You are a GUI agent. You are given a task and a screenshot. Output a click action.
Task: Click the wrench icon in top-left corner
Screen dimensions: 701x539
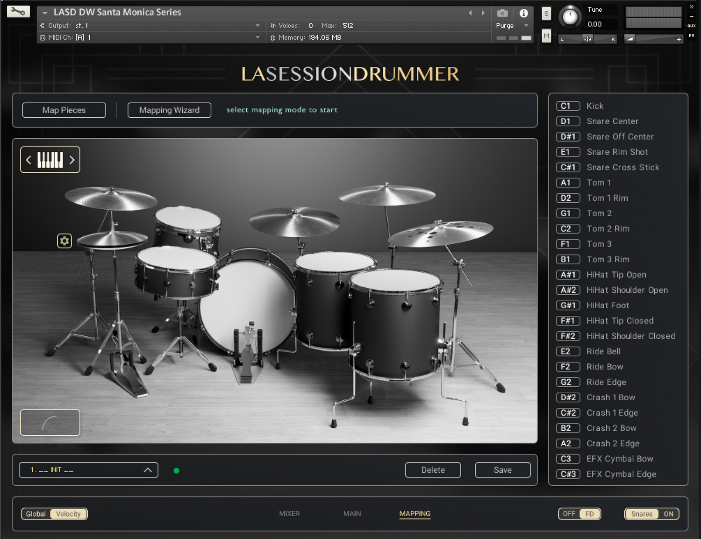coord(18,12)
